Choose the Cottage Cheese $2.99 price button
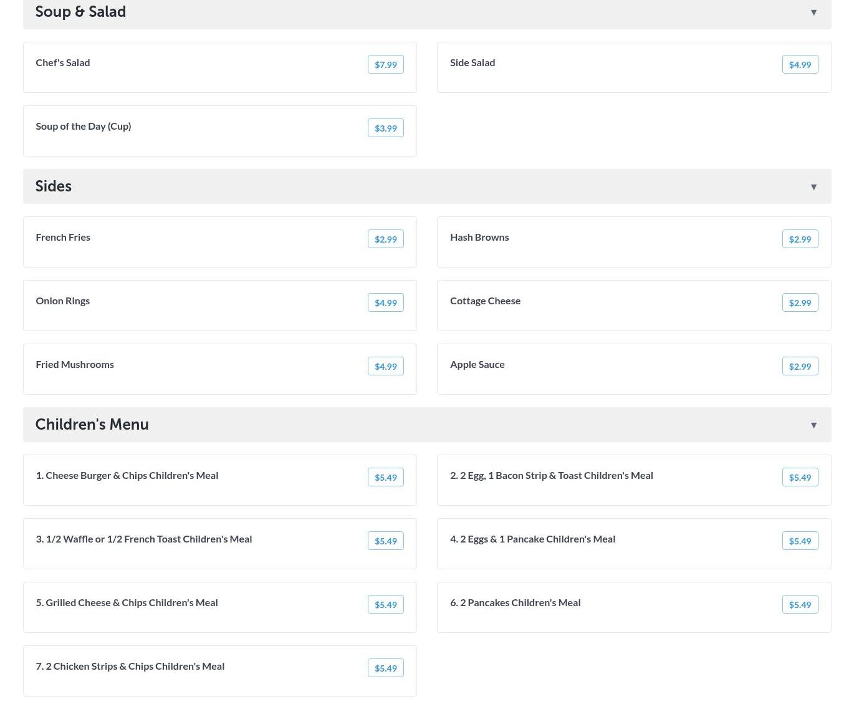854x704 pixels. (800, 303)
